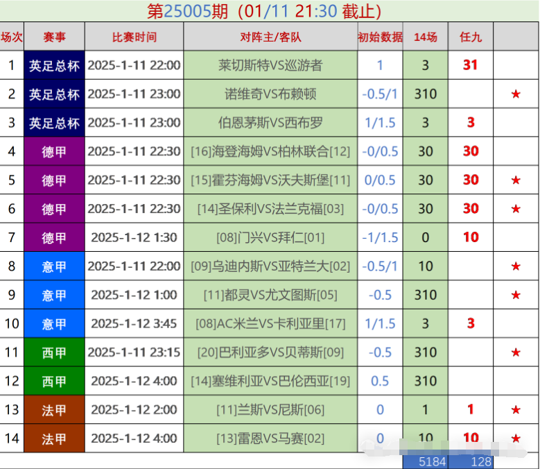Click the star in the 巴利亚多VS贝蒂斯 row

(516, 352)
